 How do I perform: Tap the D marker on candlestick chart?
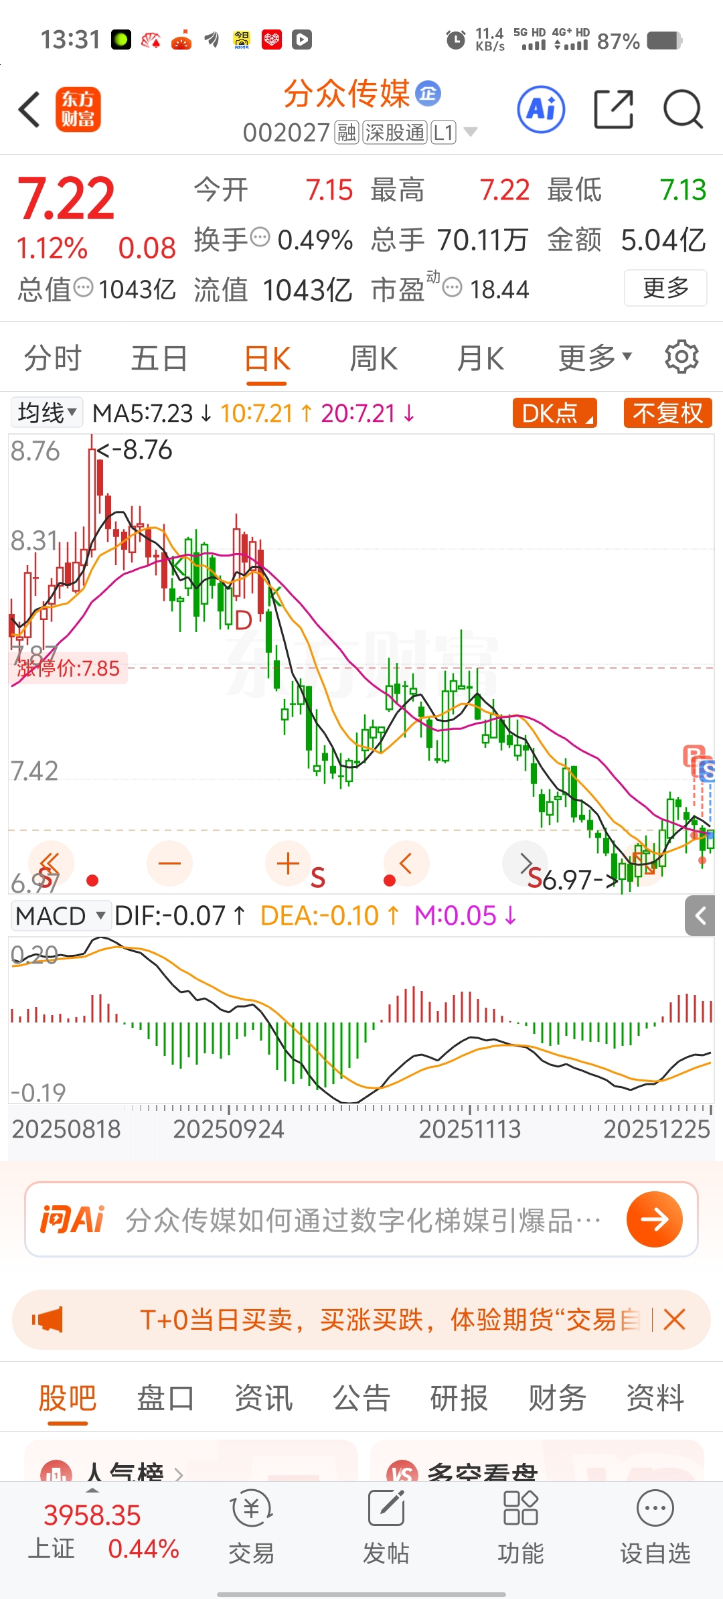click(x=243, y=620)
